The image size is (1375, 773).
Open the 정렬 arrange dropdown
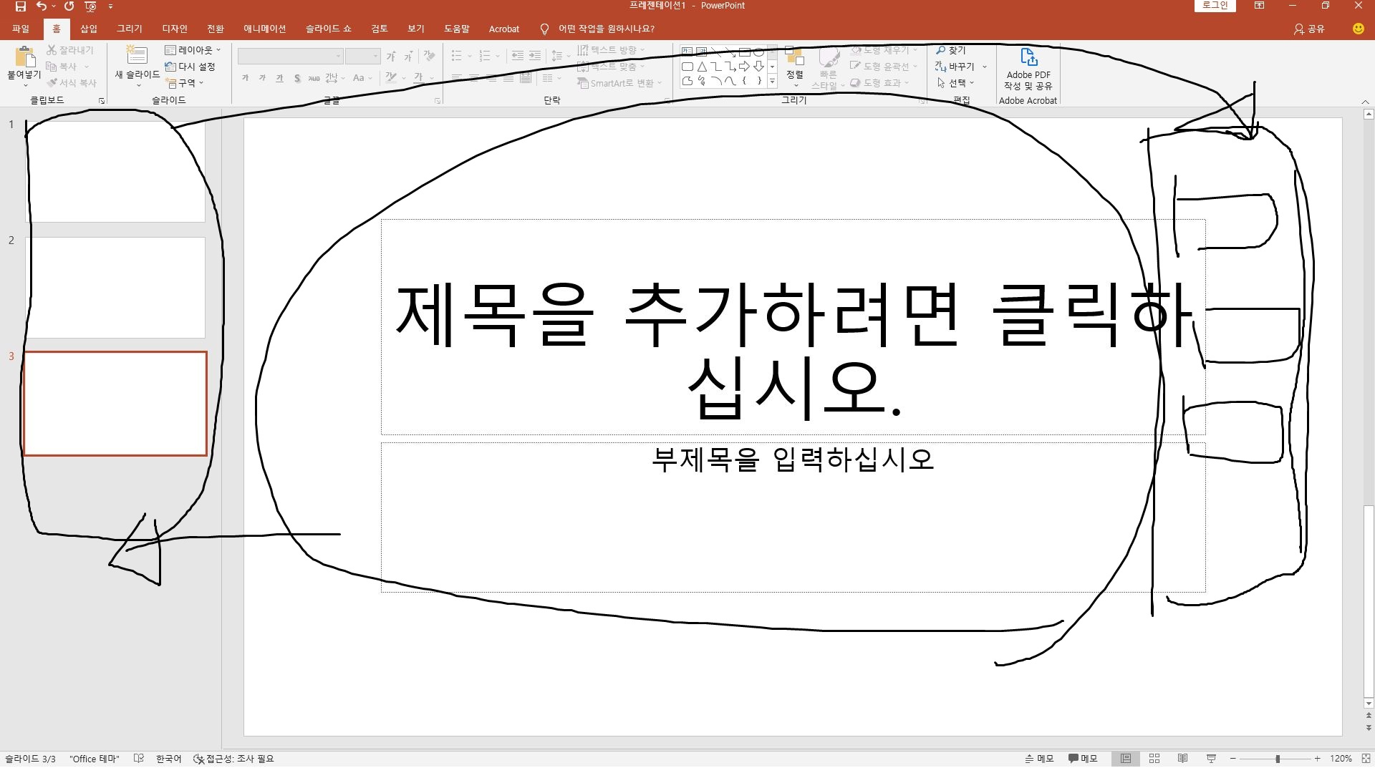pos(795,67)
